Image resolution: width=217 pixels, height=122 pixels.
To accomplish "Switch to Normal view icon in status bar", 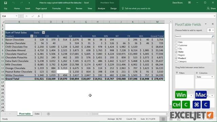I will 163,119.
